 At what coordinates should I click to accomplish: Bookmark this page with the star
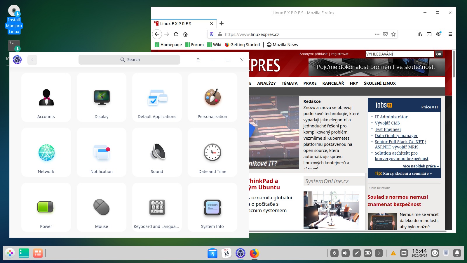click(393, 34)
